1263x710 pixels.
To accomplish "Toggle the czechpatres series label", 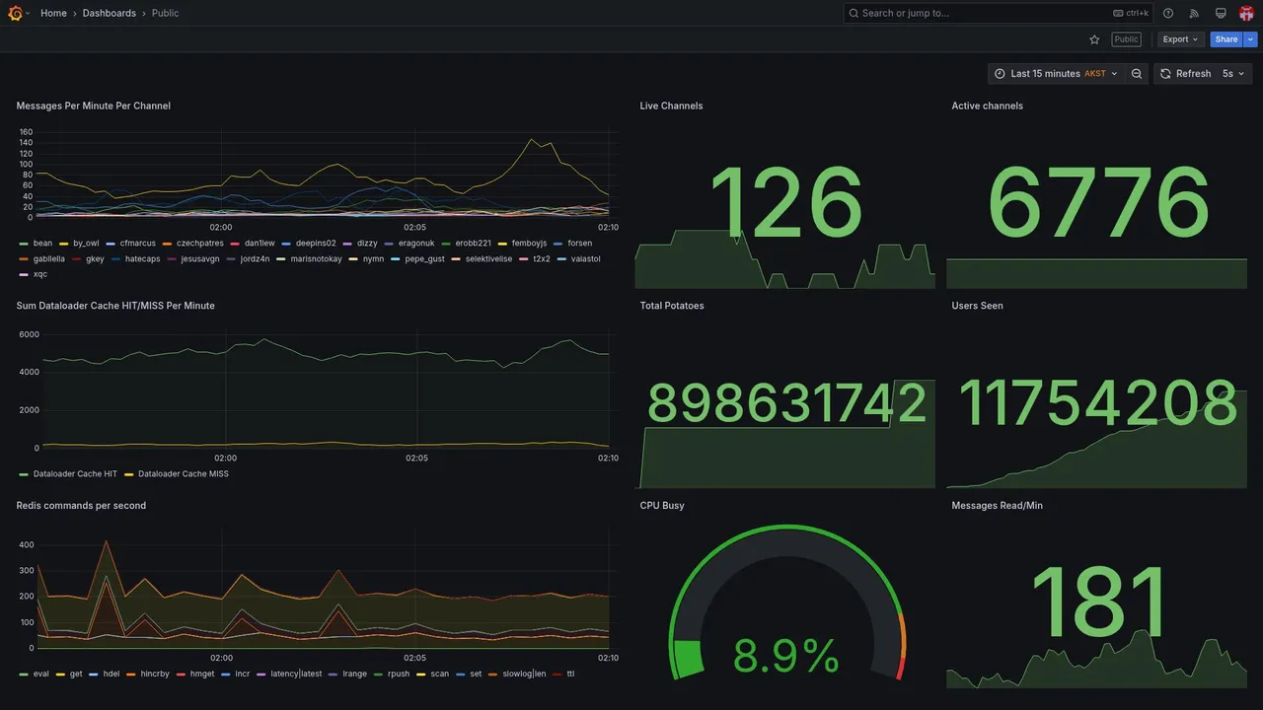I will 200,244.
